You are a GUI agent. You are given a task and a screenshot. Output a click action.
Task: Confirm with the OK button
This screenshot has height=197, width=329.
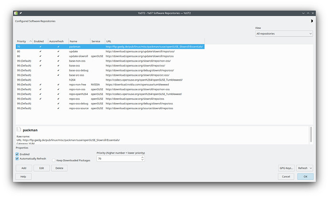click(305, 176)
